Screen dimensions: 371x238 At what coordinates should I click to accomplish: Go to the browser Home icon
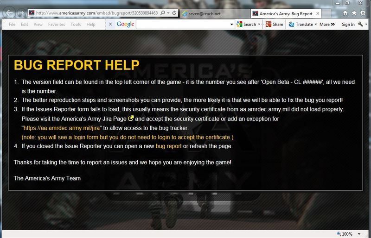click(345, 13)
